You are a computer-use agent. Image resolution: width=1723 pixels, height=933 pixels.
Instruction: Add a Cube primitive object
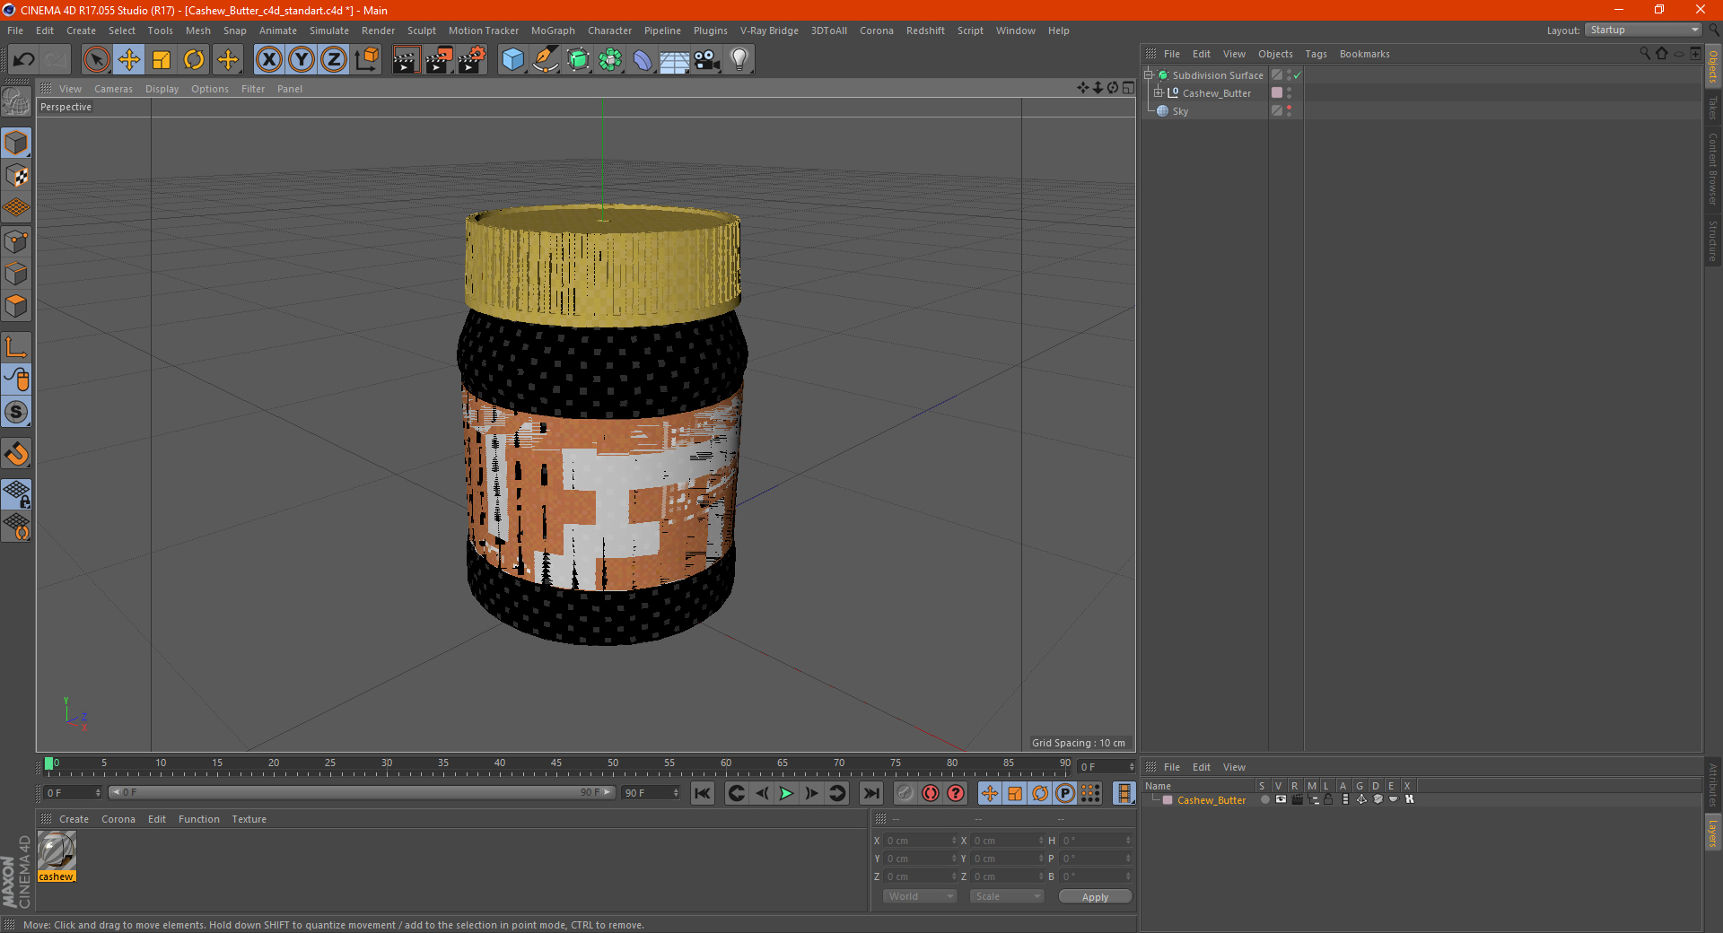(x=512, y=60)
